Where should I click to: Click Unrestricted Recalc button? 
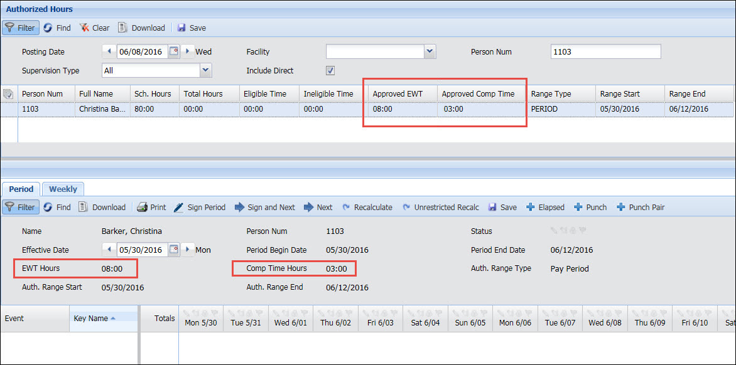[x=440, y=207]
